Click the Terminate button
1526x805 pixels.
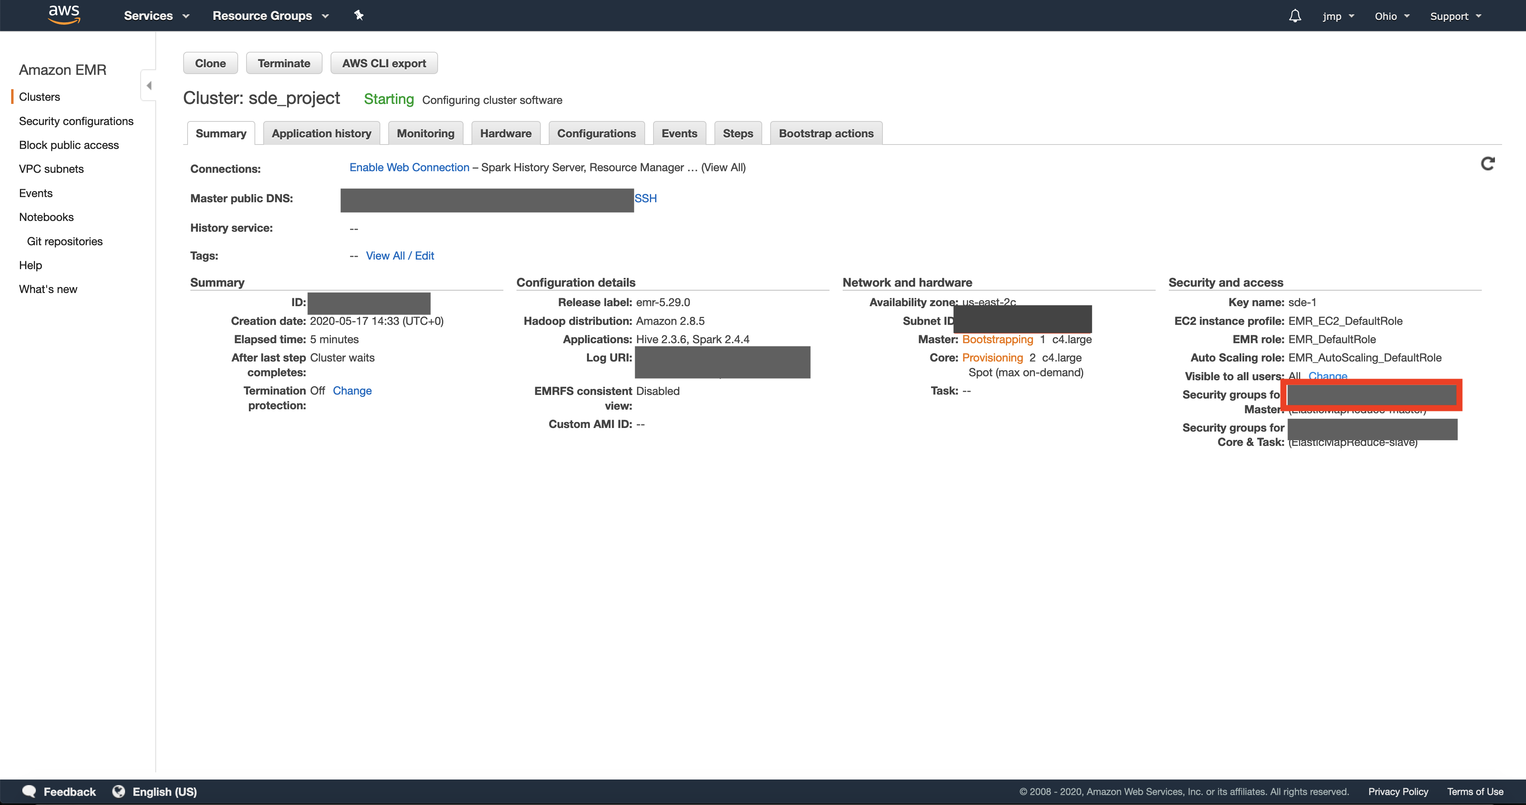pos(284,63)
